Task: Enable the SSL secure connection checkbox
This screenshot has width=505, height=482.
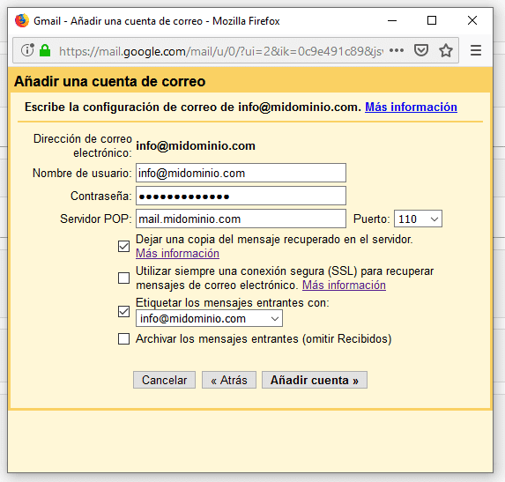Action: click(123, 278)
